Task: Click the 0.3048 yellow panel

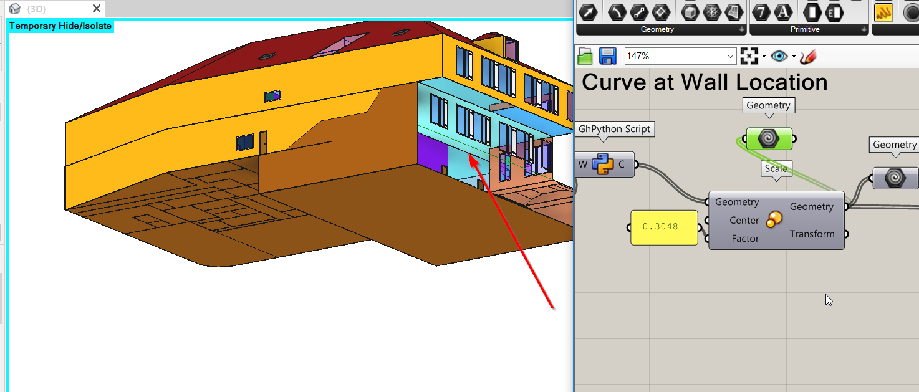Action: [664, 227]
